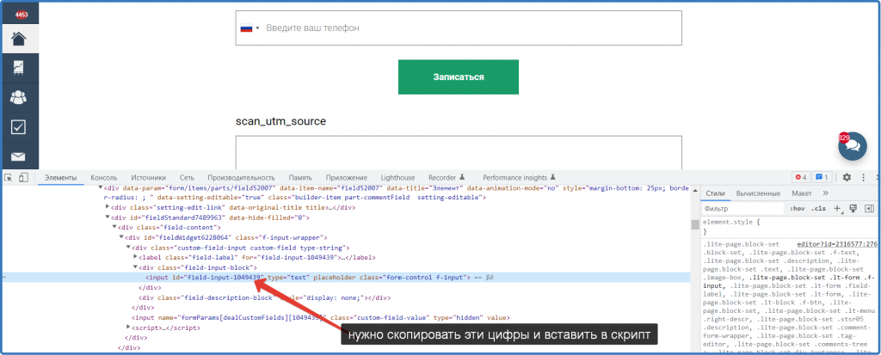Switch to the Элементы tab
The width and height of the screenshot is (881, 355).
click(61, 177)
